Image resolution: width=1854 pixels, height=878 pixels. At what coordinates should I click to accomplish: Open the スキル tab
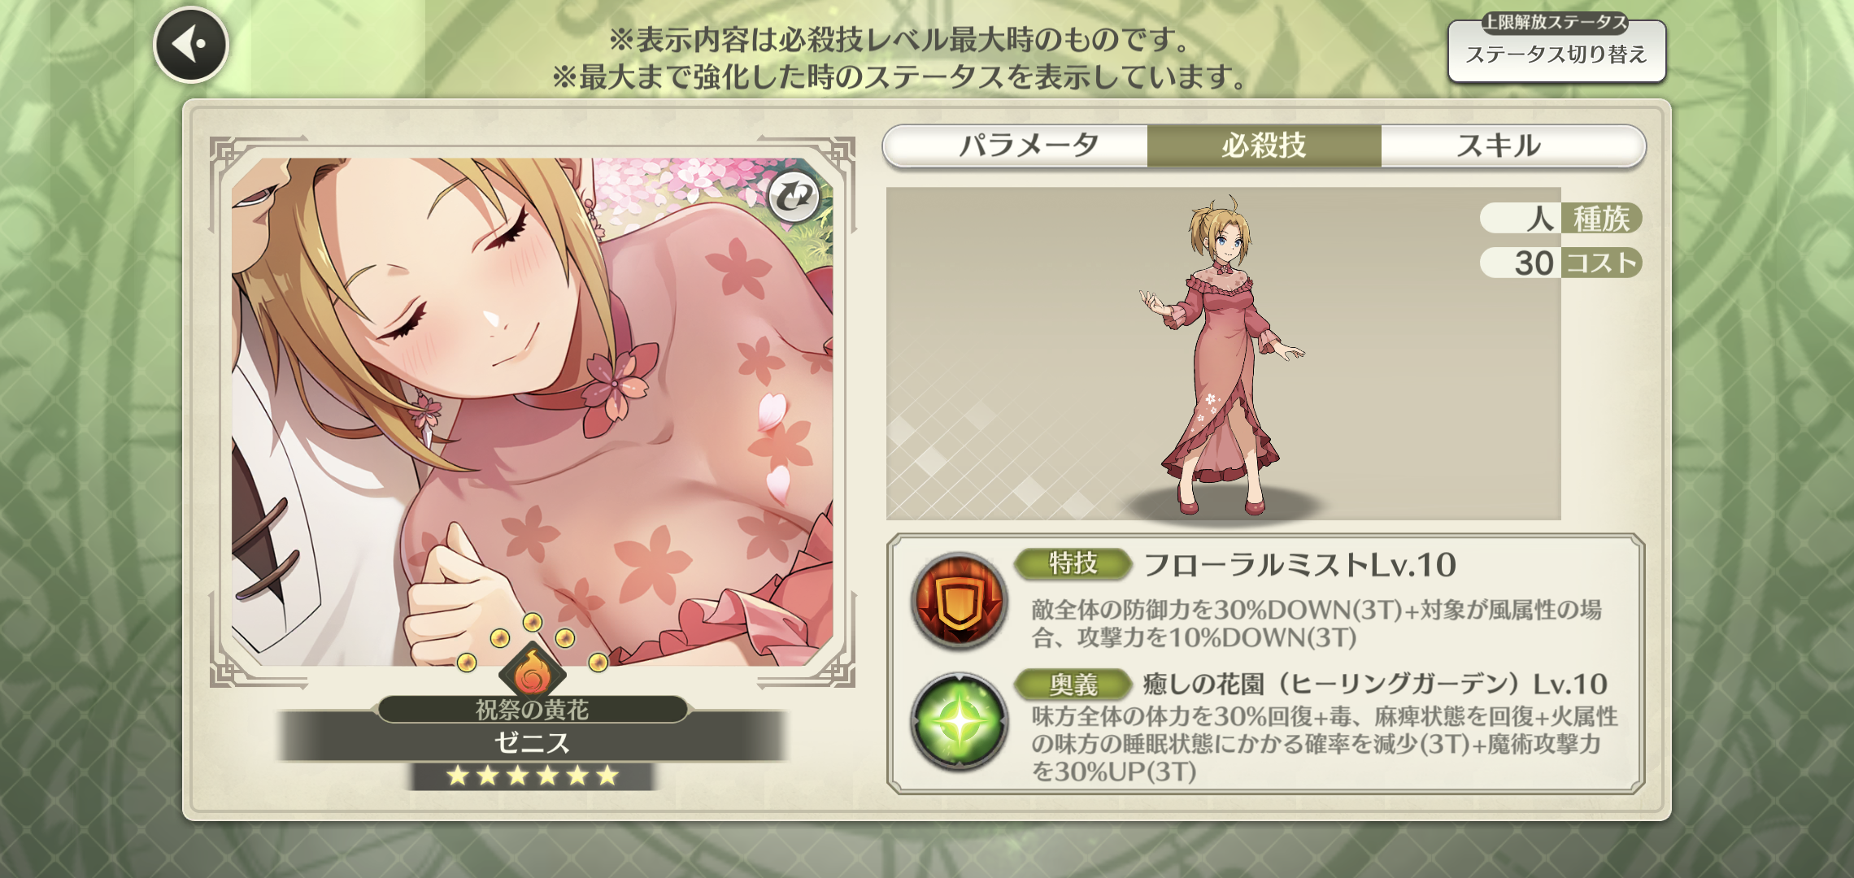point(1498,146)
